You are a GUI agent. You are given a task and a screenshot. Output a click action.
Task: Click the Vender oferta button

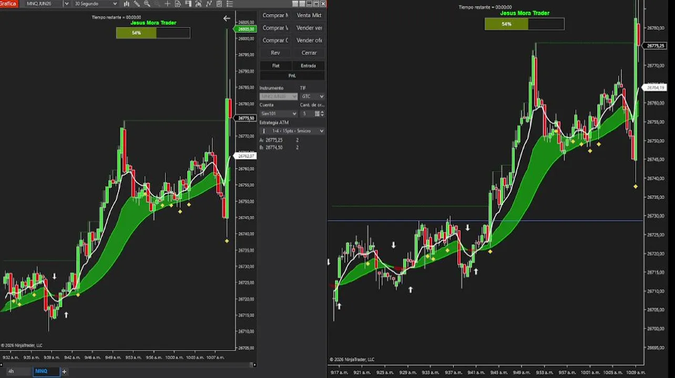[309, 40]
